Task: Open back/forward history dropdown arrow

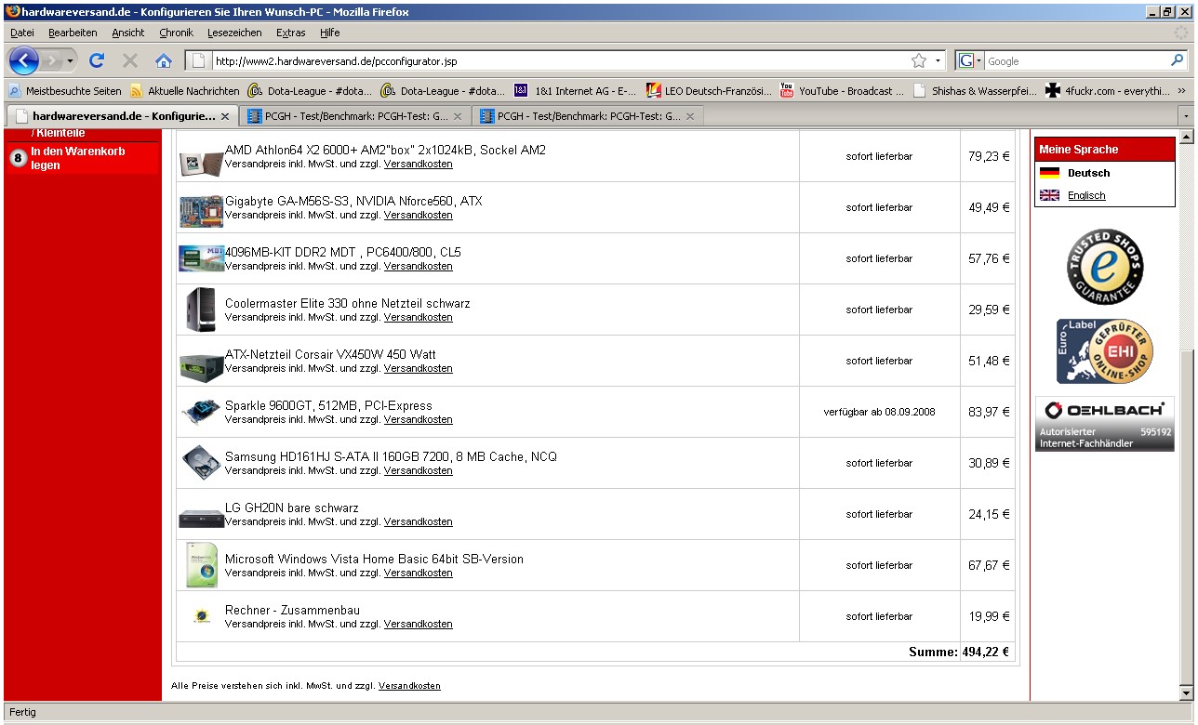Action: pyautogui.click(x=71, y=61)
